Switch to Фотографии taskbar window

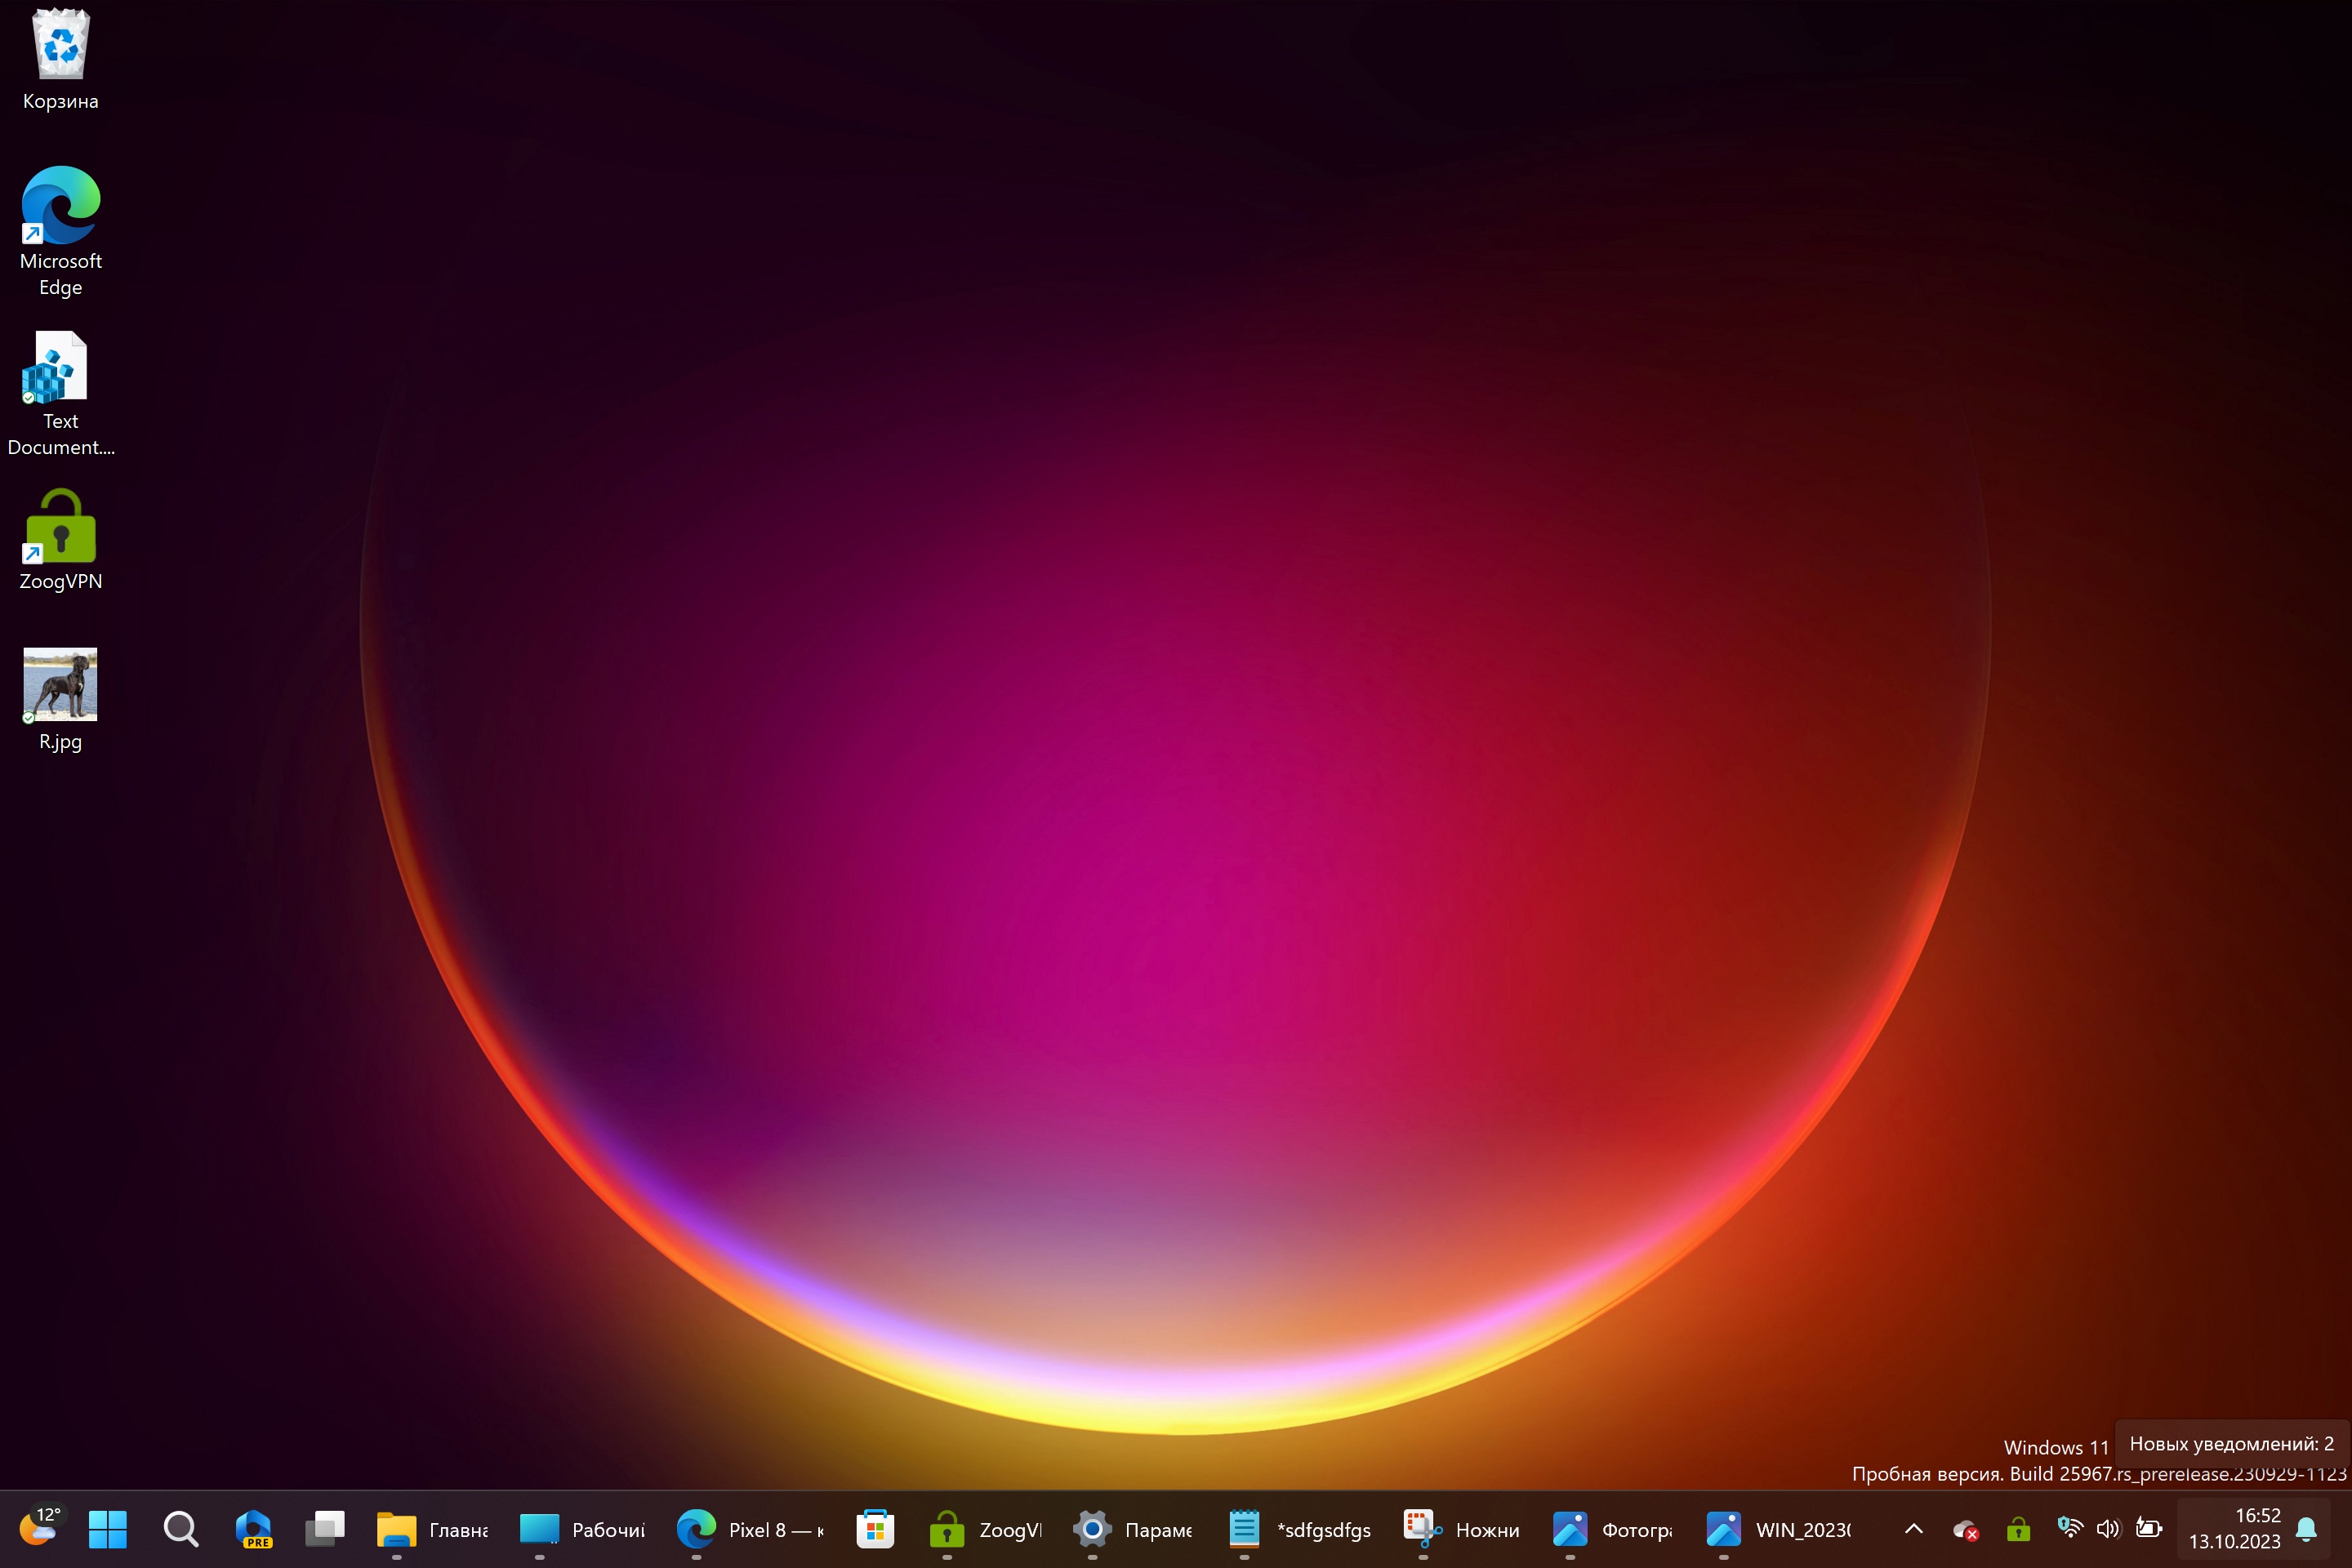point(1612,1529)
